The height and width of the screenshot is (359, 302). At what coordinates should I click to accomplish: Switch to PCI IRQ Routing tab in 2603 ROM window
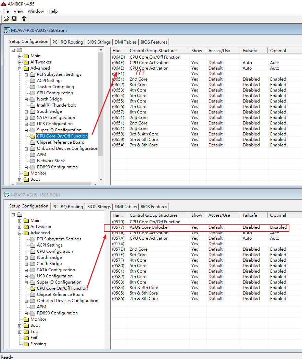pyautogui.click(x=68, y=42)
